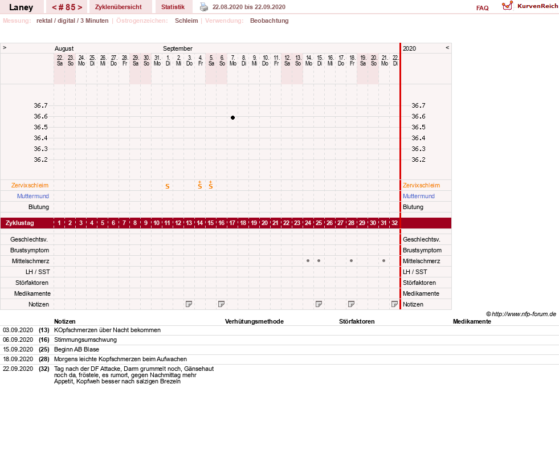This screenshot has height=474, width=559.
Task: Click the date column 22. Sa in August
Action: [x=60, y=60]
